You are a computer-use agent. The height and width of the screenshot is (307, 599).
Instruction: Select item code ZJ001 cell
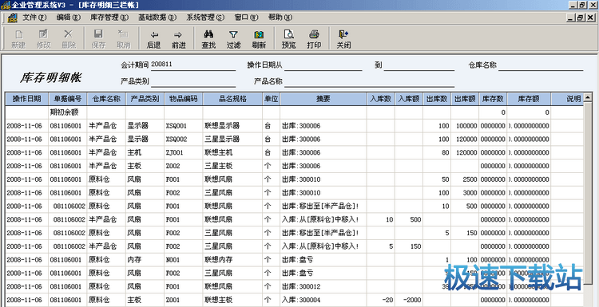click(184, 152)
